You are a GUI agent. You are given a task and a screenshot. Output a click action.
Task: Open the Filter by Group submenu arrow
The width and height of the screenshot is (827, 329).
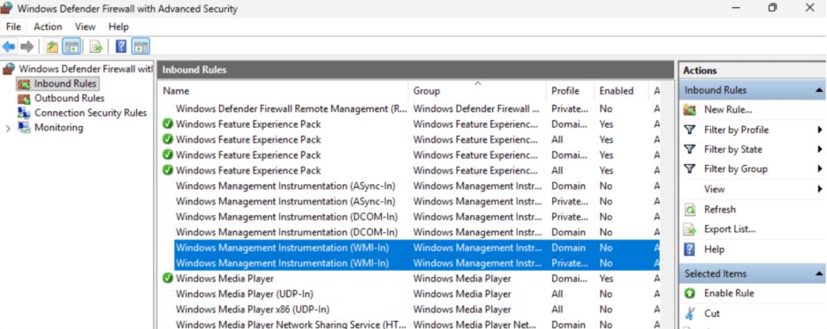(820, 169)
